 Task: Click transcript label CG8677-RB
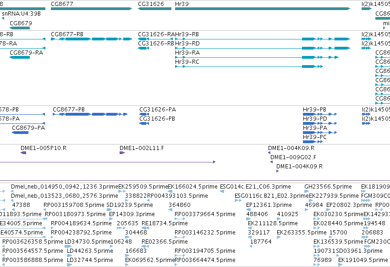point(67,34)
